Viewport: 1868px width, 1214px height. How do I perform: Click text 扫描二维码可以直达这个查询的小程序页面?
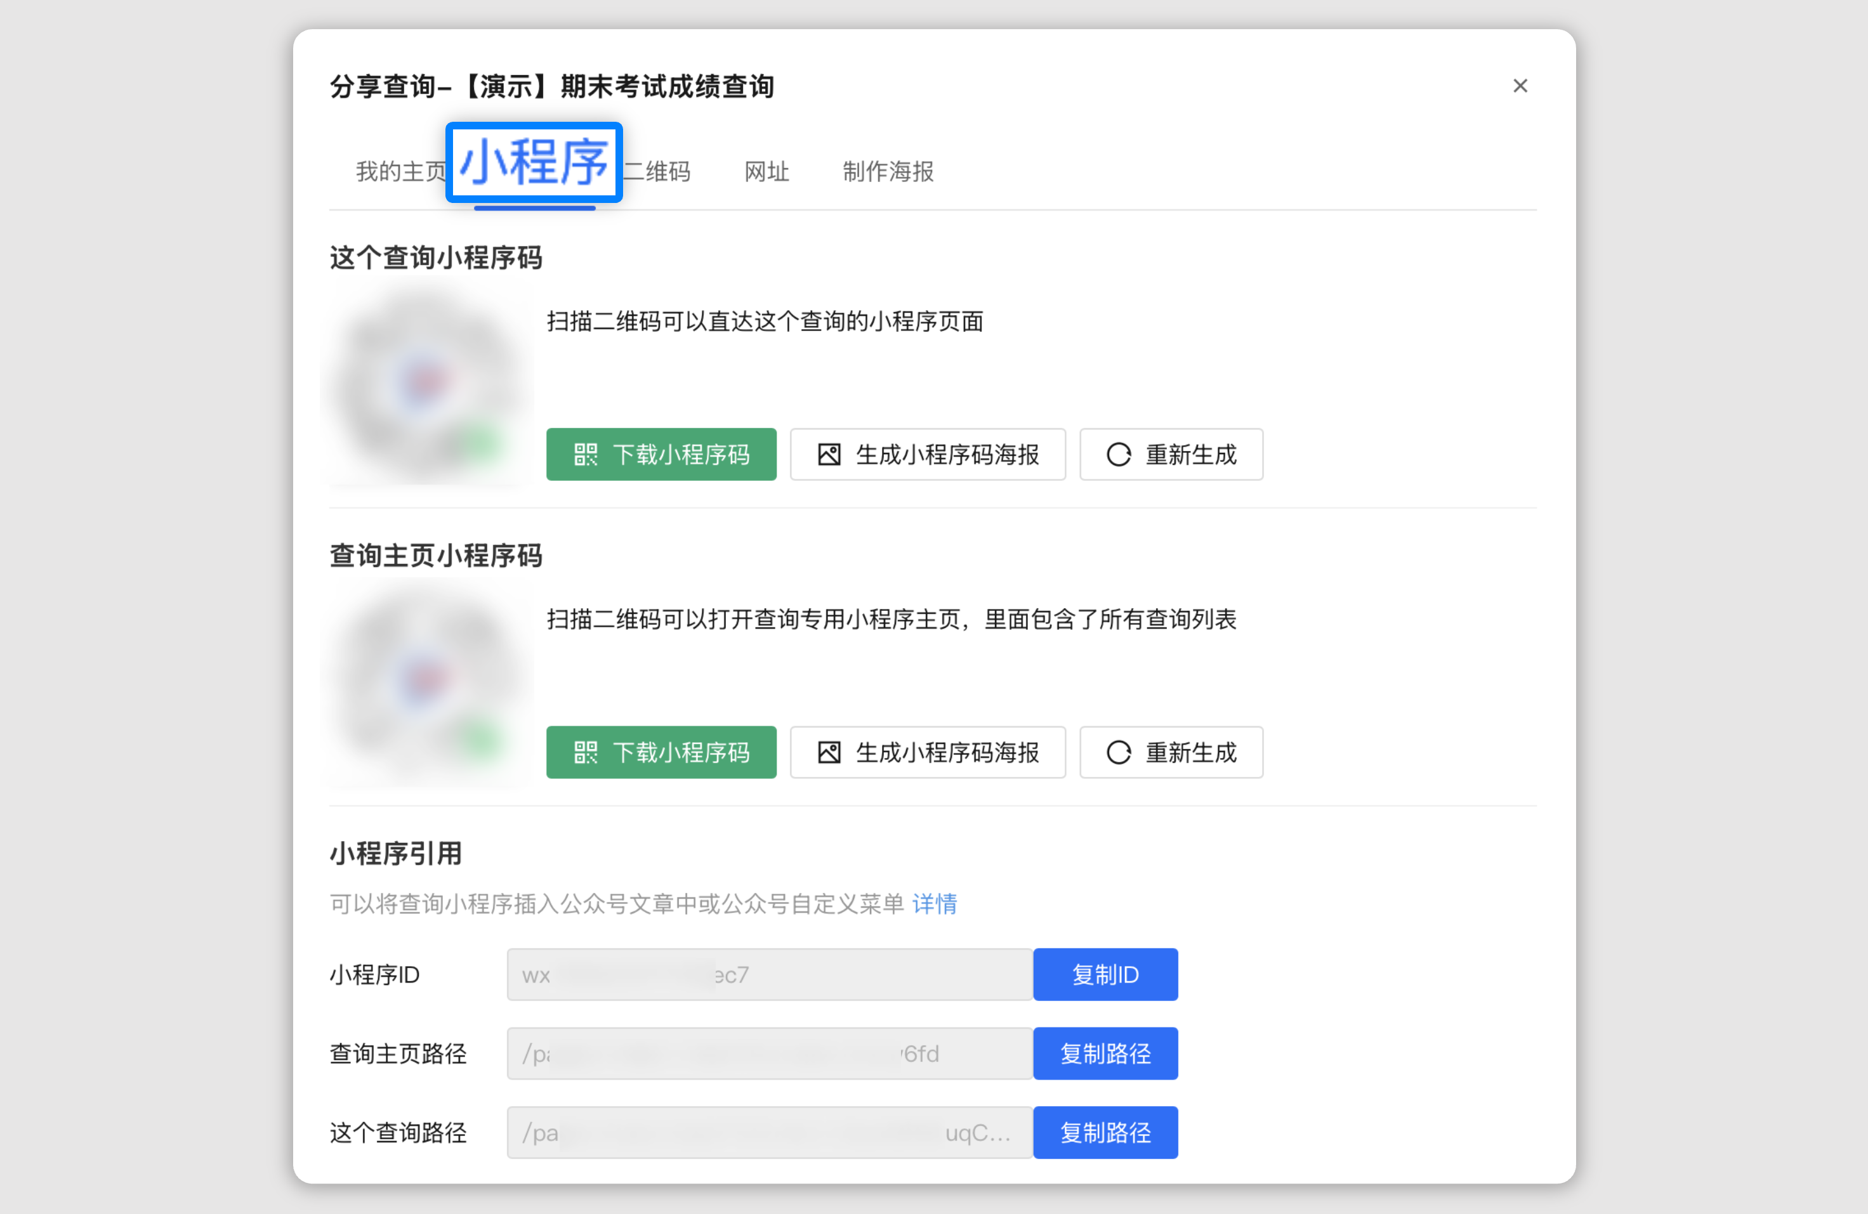click(x=765, y=322)
